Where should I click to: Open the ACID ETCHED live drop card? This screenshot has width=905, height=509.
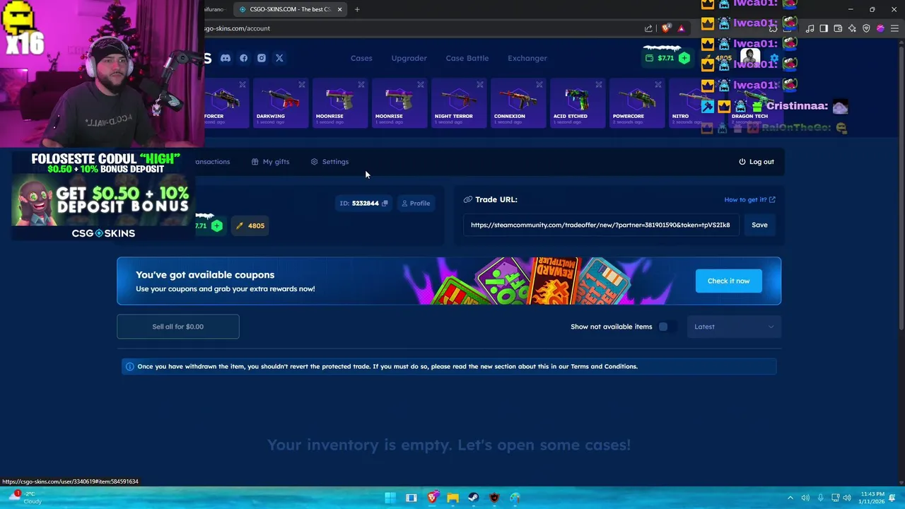click(577, 103)
